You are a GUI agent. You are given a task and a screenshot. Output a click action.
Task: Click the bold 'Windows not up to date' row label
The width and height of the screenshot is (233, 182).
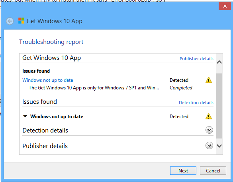coord(57,117)
